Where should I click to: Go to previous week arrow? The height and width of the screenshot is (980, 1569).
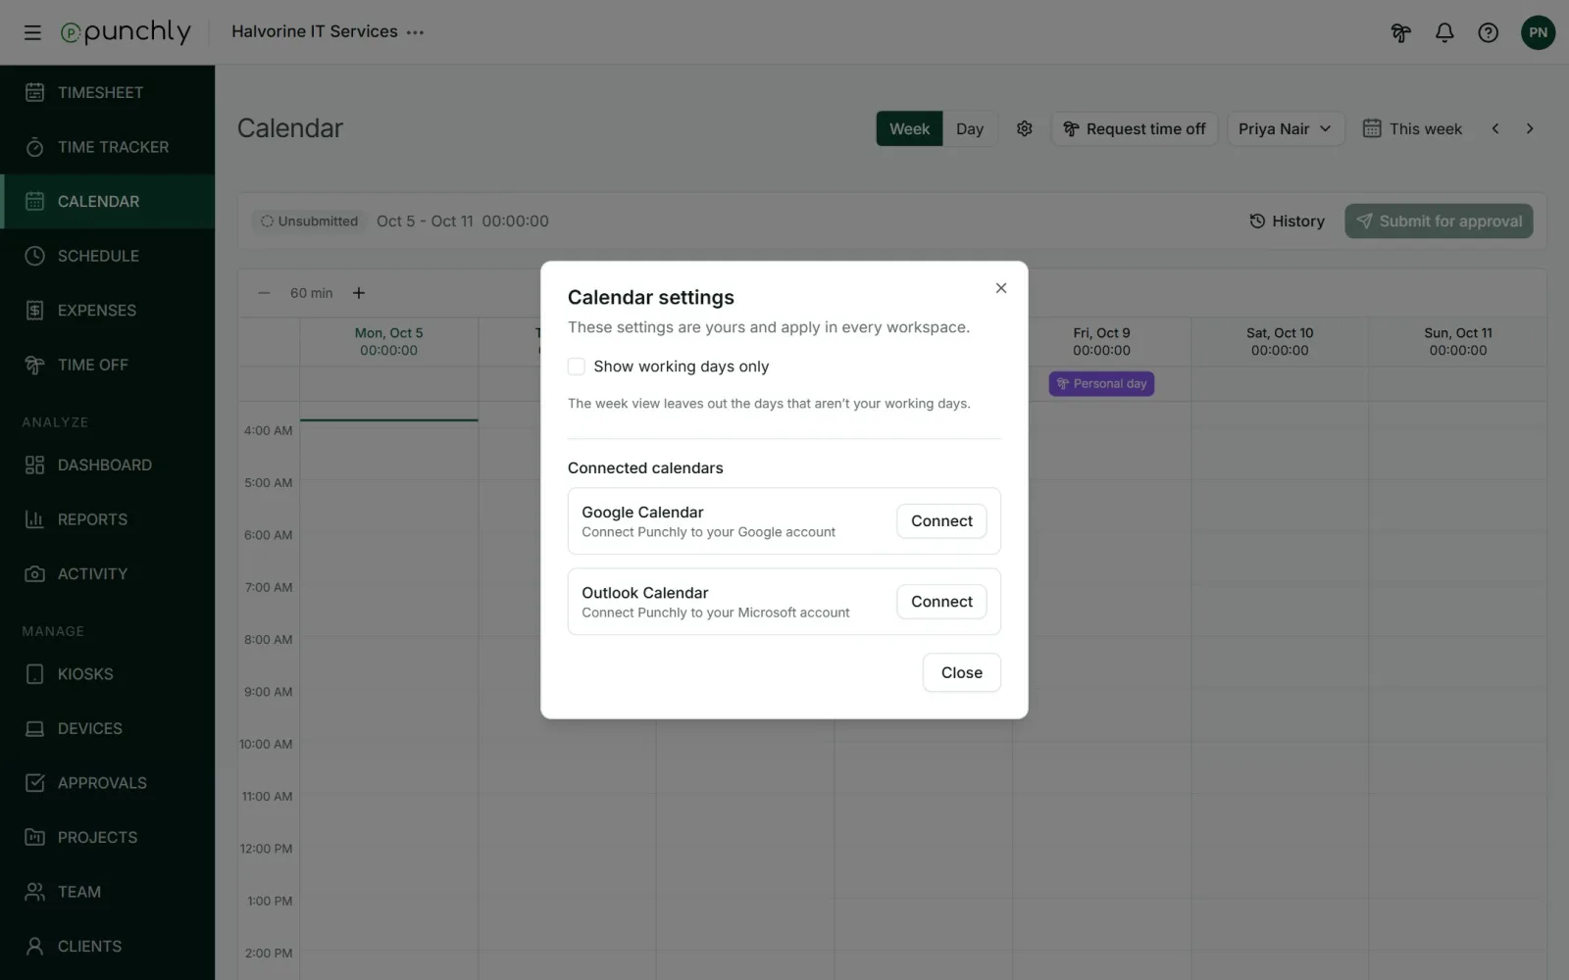pos(1495,128)
